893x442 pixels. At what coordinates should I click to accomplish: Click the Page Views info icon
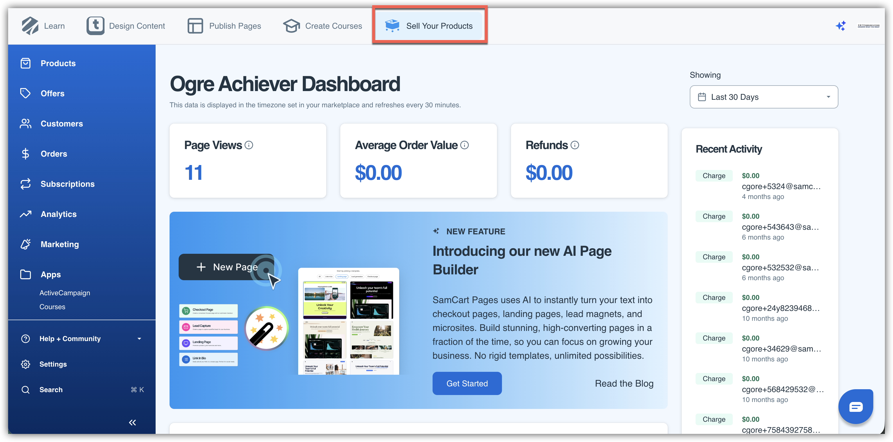click(x=249, y=145)
